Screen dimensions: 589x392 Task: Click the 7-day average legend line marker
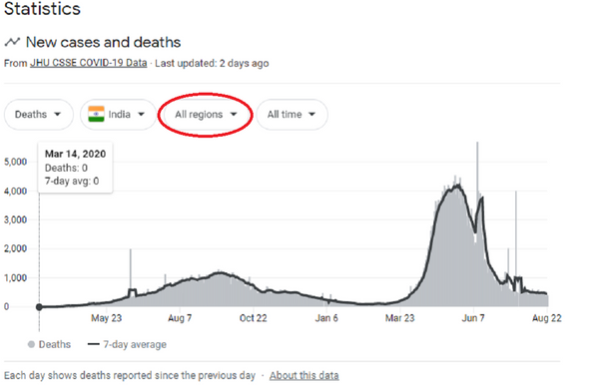coord(93,344)
